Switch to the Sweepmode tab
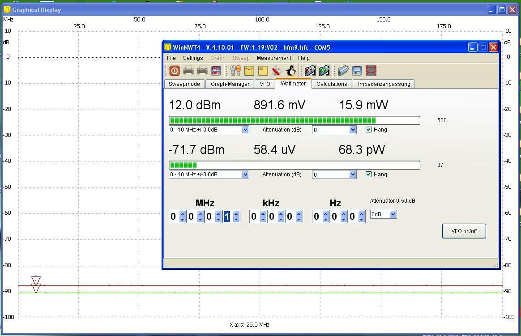 point(184,84)
